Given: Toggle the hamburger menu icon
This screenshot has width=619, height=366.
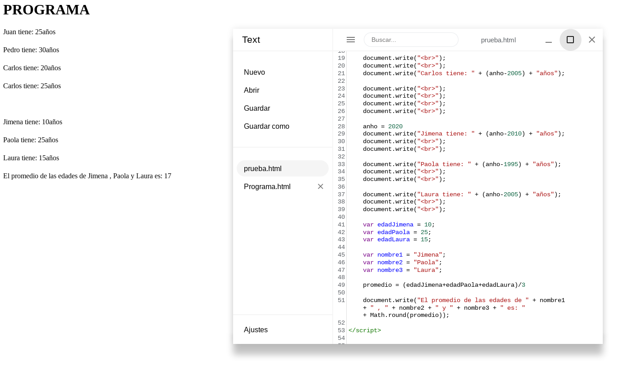Looking at the screenshot, I should pyautogui.click(x=351, y=40).
